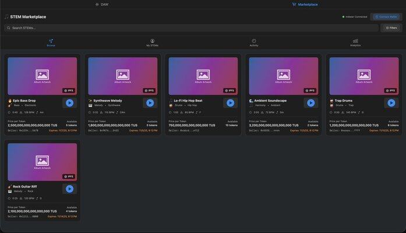406x233 pixels.
Task: Open the Marketplace top navigation tab
Action: coord(305,4)
